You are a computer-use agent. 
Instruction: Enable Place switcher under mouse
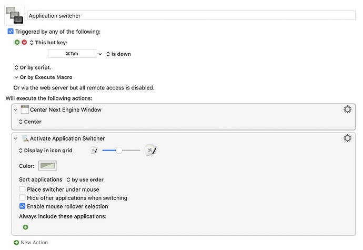pos(22,189)
